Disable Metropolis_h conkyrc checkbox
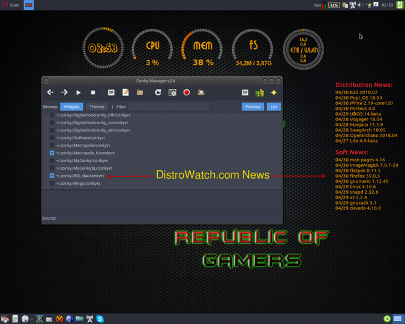The image size is (405, 324). pyautogui.click(x=52, y=153)
